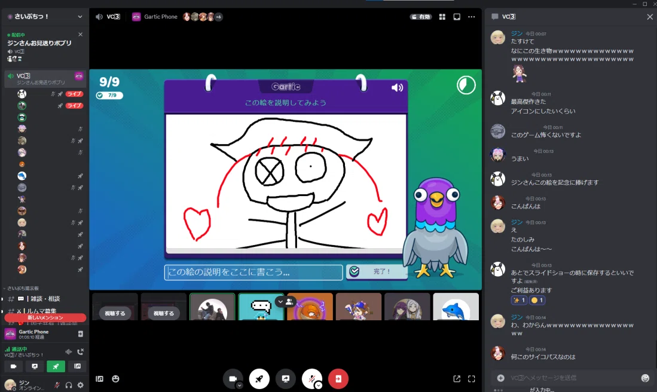Click the first ライブ live badge in member list
The image size is (657, 392).
[74, 94]
